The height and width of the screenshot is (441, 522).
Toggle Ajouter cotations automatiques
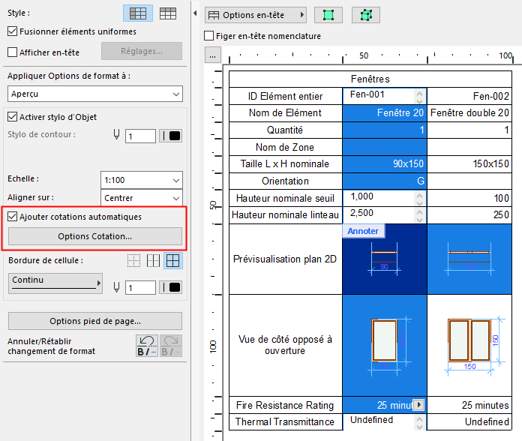(x=12, y=216)
